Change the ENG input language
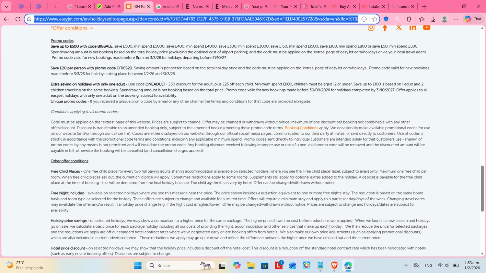The image size is (486, 273). tap(428, 266)
